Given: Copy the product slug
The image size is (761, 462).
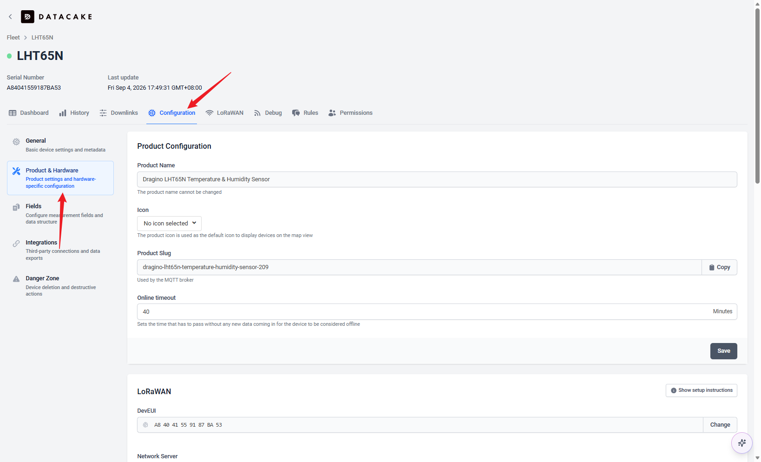Looking at the screenshot, I should pos(719,267).
